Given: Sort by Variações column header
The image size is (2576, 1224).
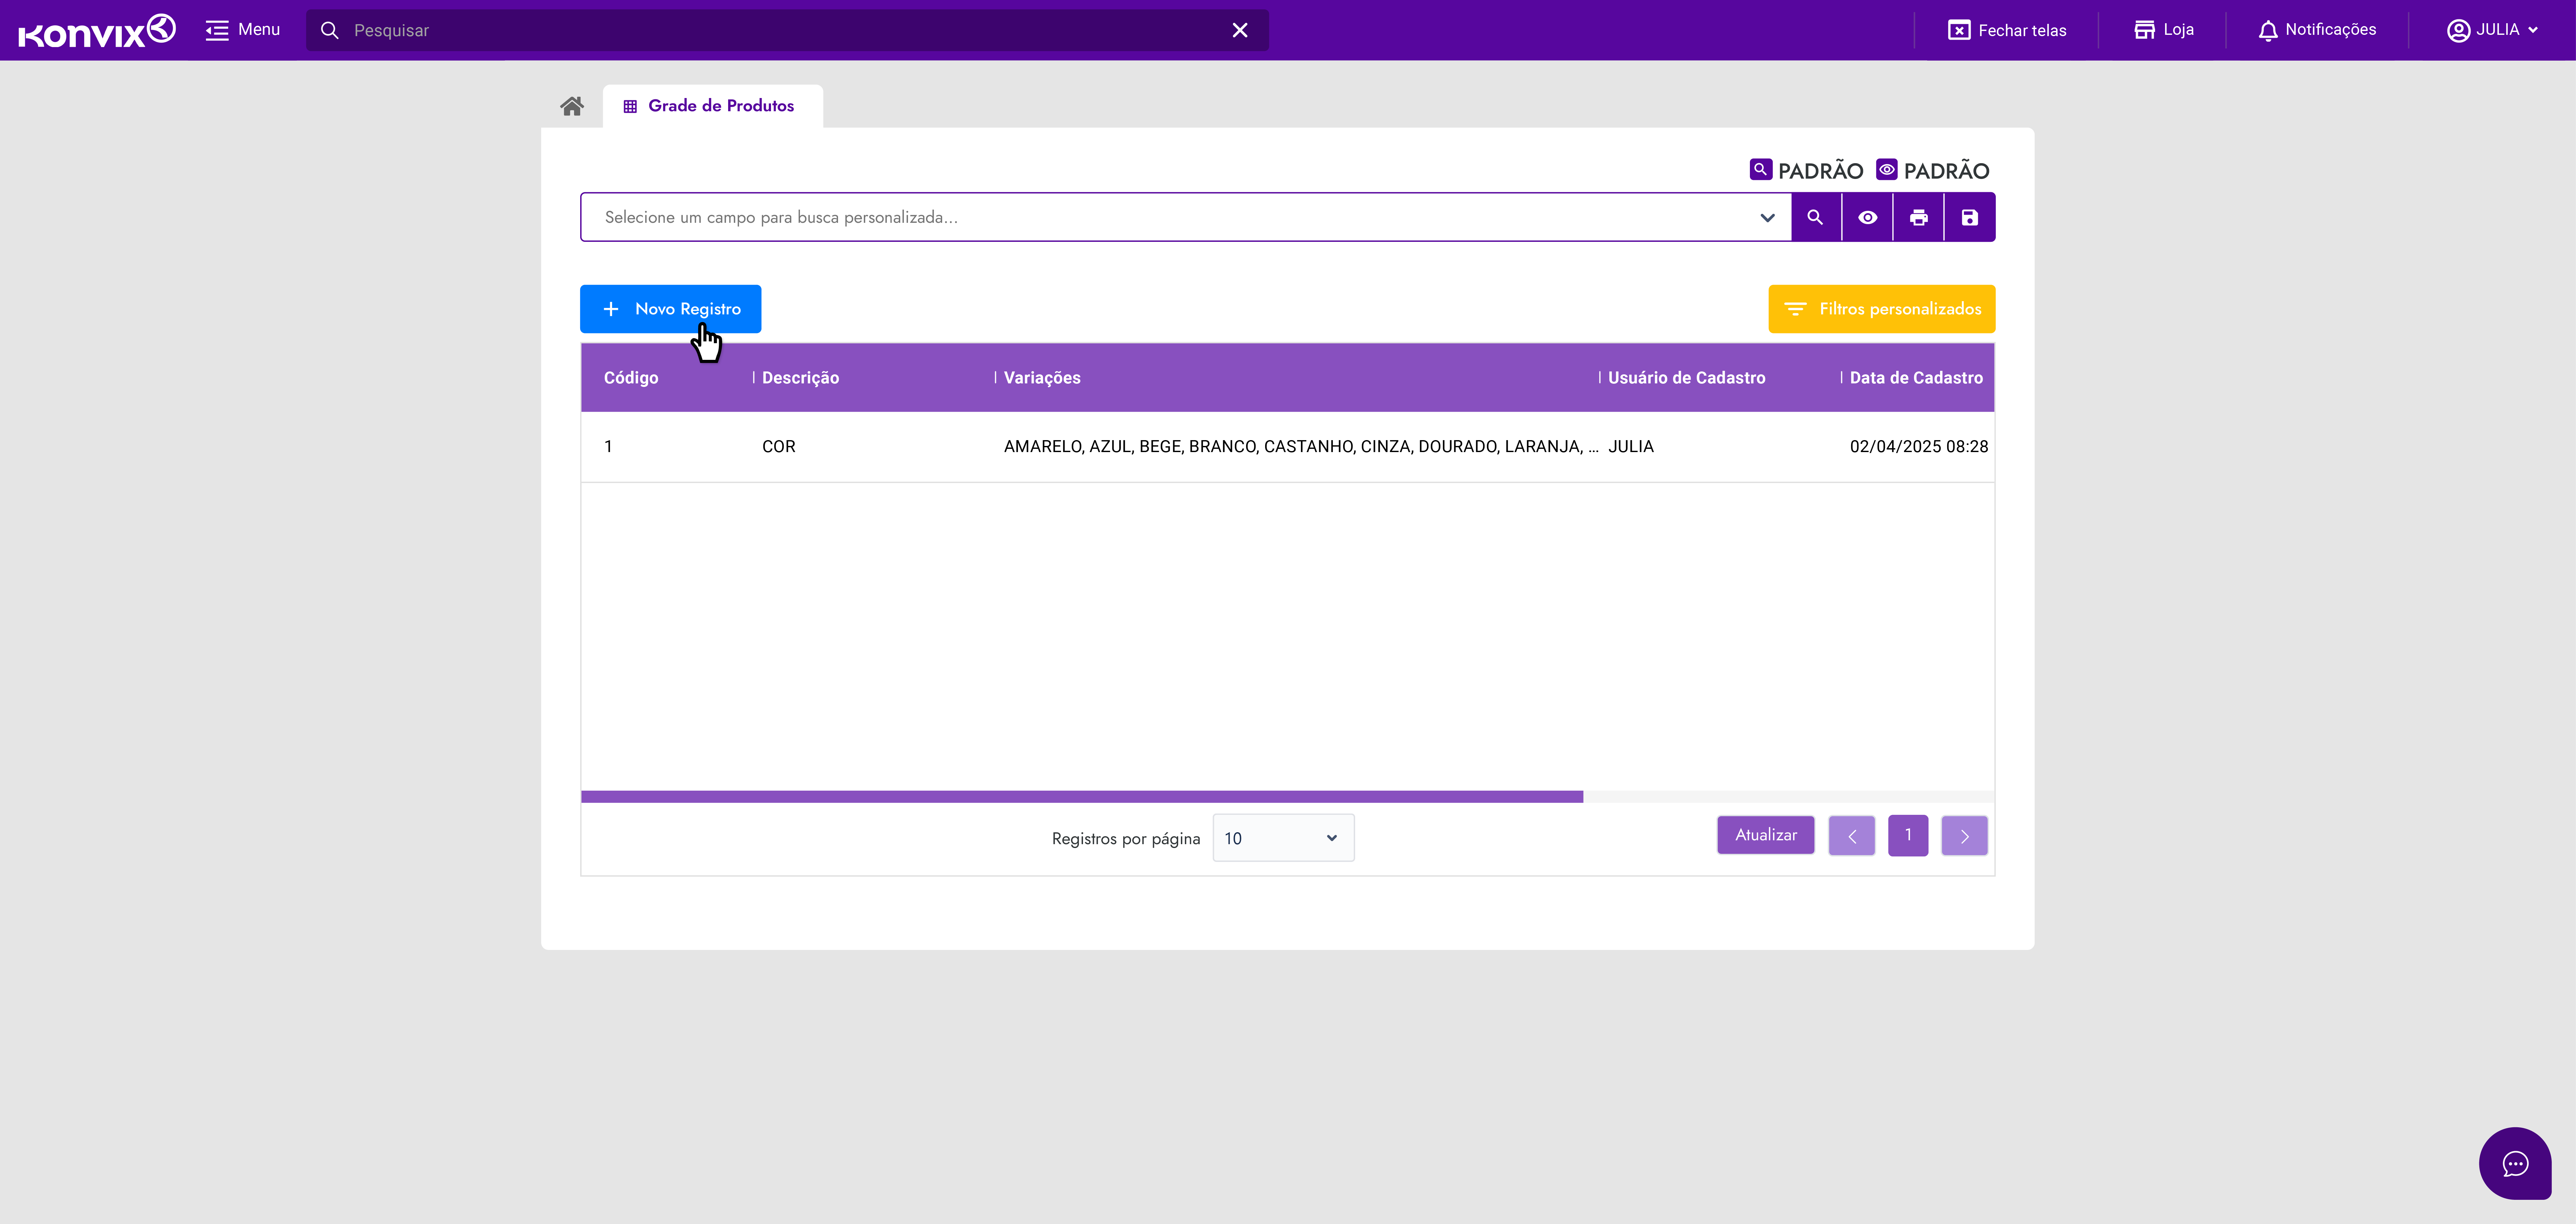Looking at the screenshot, I should [x=1042, y=378].
